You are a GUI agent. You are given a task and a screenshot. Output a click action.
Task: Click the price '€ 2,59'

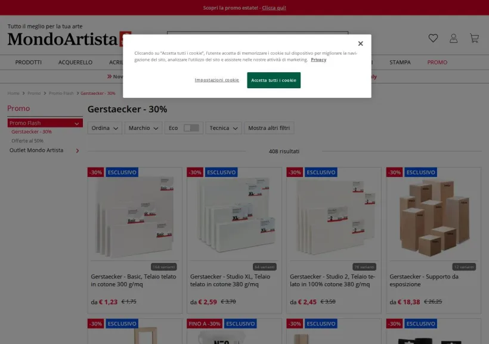coord(208,302)
